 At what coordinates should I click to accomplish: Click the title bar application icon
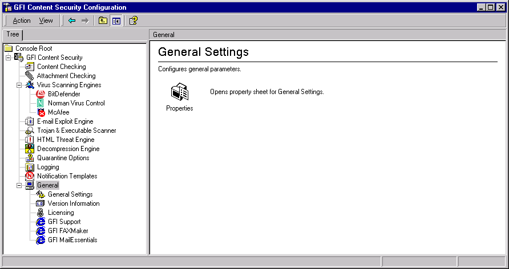click(7, 7)
